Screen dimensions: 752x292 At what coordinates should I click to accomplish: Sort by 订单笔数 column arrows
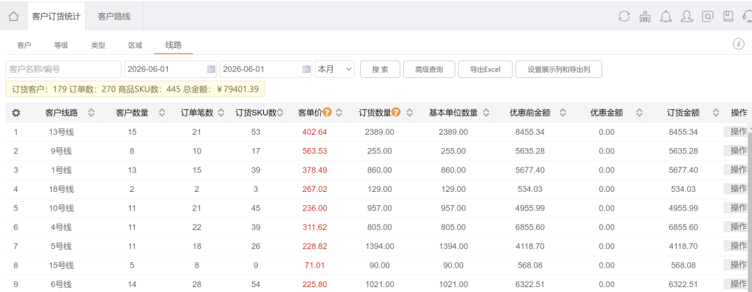221,113
